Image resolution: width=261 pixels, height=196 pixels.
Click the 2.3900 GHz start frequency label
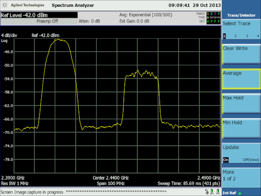[x=13, y=178]
